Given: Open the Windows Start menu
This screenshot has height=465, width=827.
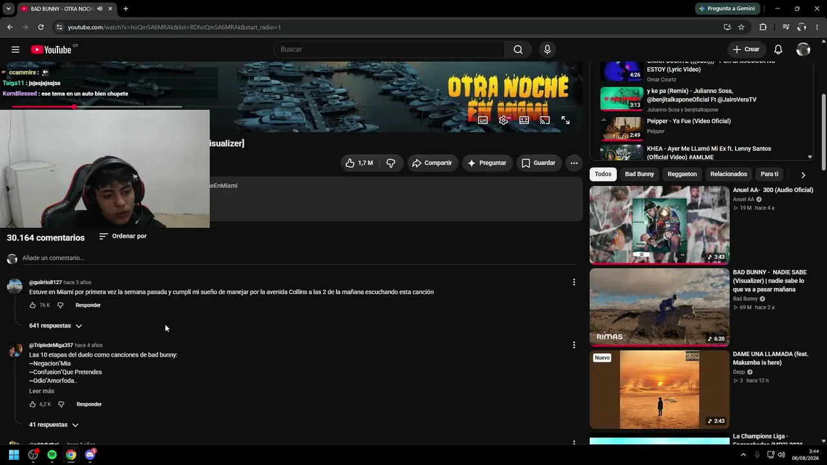Looking at the screenshot, I should 14,455.
